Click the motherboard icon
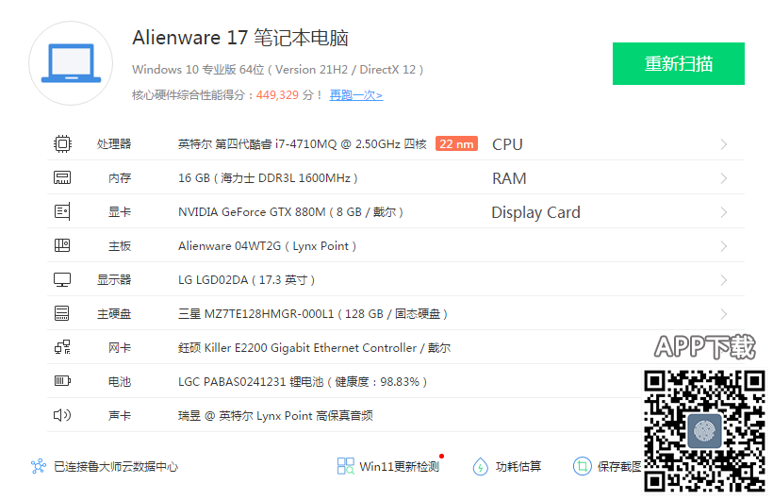Screen dimensions: 773x500 tap(62, 245)
